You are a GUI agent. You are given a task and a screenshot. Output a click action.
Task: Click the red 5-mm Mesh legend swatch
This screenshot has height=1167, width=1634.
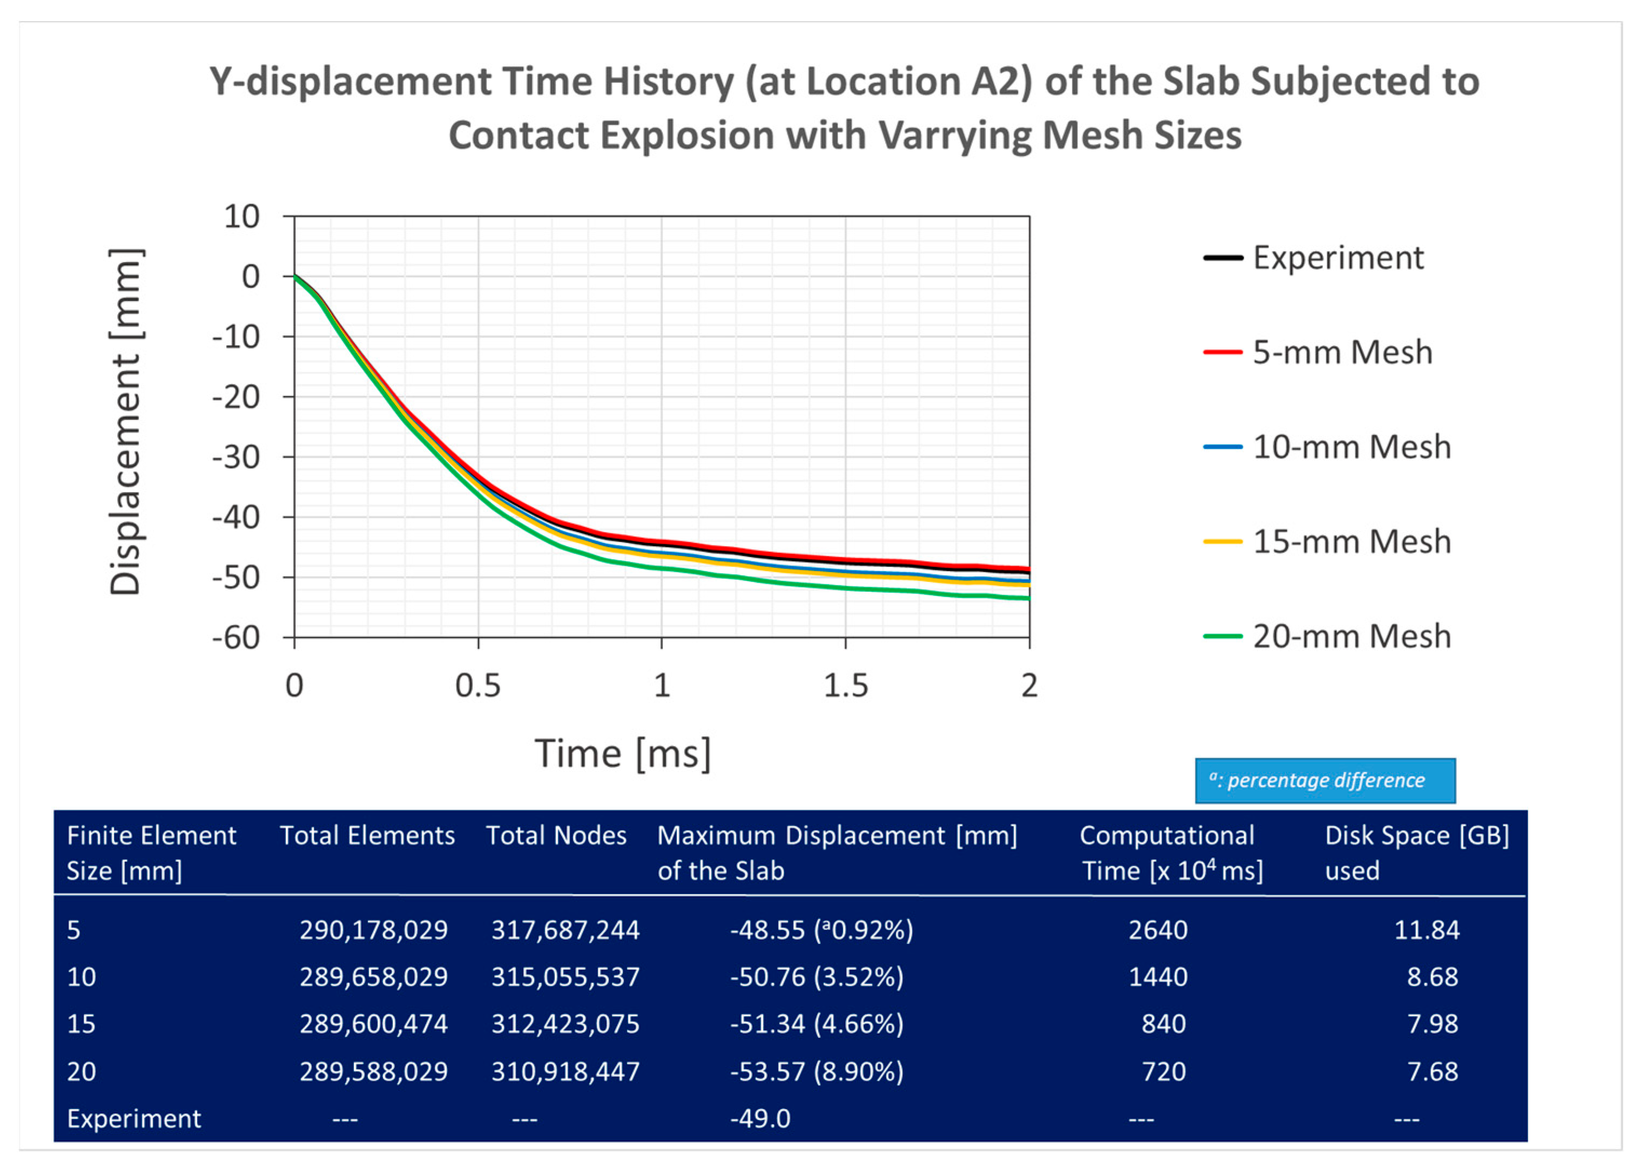click(x=1223, y=352)
